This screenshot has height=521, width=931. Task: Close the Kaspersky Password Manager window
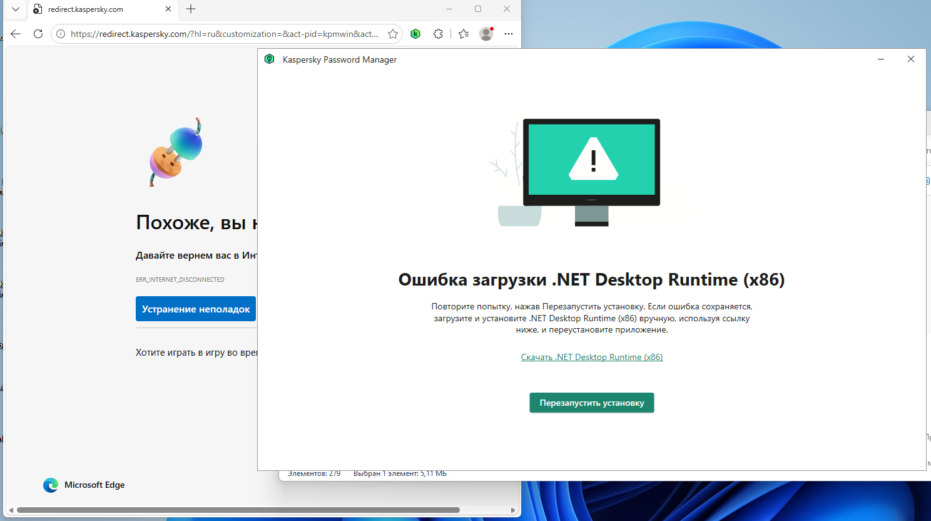pos(911,59)
